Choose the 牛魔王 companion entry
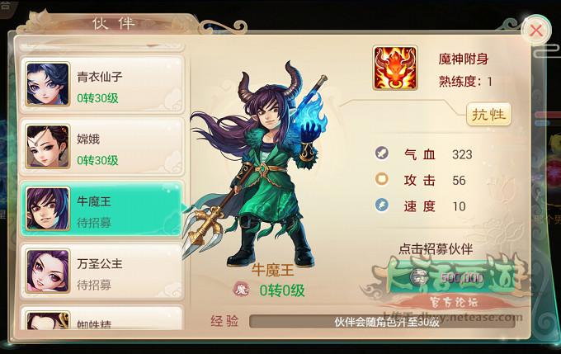 [101, 209]
